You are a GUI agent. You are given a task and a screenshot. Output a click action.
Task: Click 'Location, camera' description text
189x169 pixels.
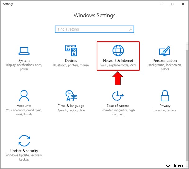[165, 110]
